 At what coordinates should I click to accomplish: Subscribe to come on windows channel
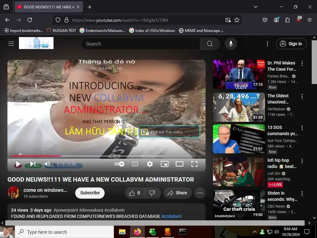90,193
